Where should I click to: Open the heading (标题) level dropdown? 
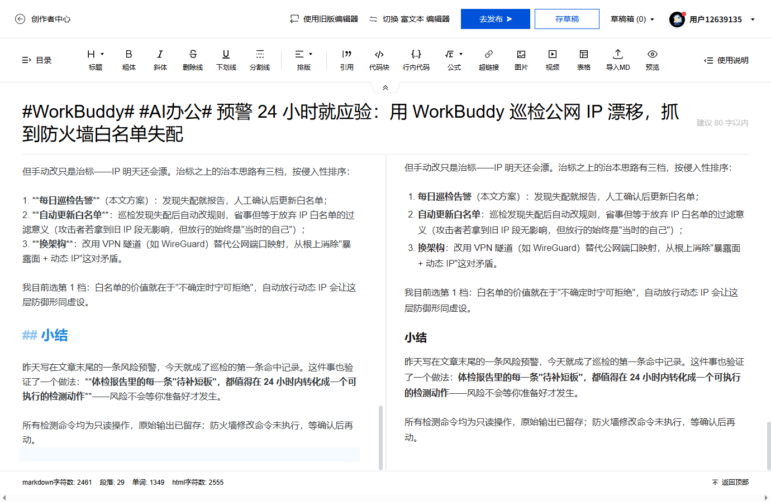pos(96,60)
